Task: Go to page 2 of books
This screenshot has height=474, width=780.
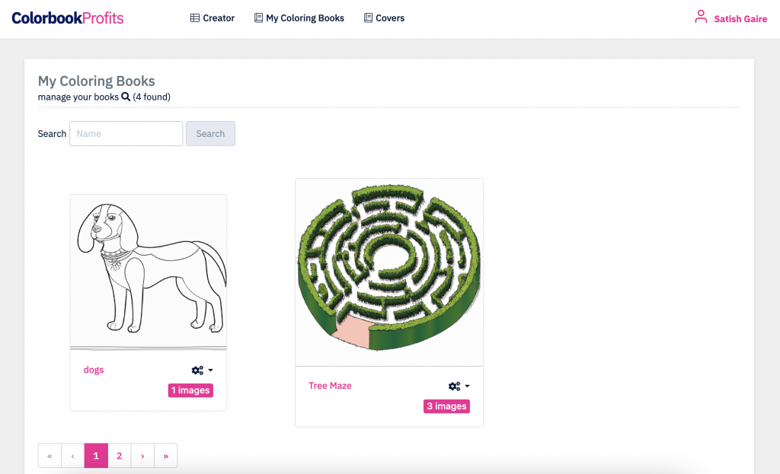Action: [x=119, y=456]
